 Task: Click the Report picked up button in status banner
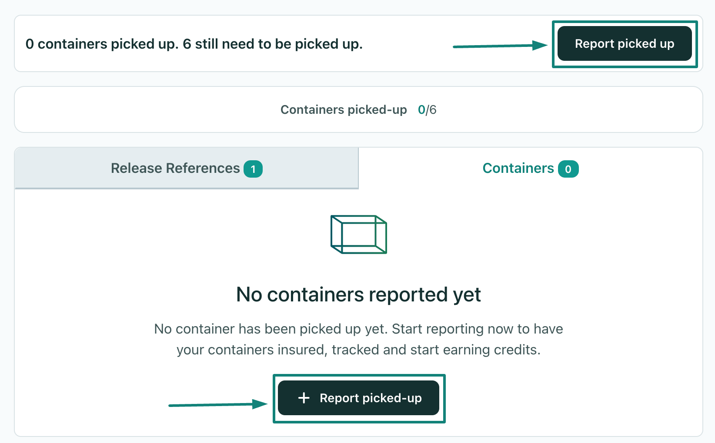[625, 43]
